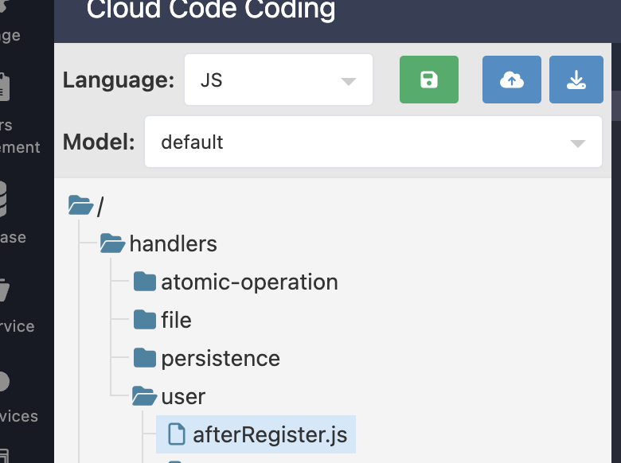Click the blue download button
621x463 pixels.
576,80
